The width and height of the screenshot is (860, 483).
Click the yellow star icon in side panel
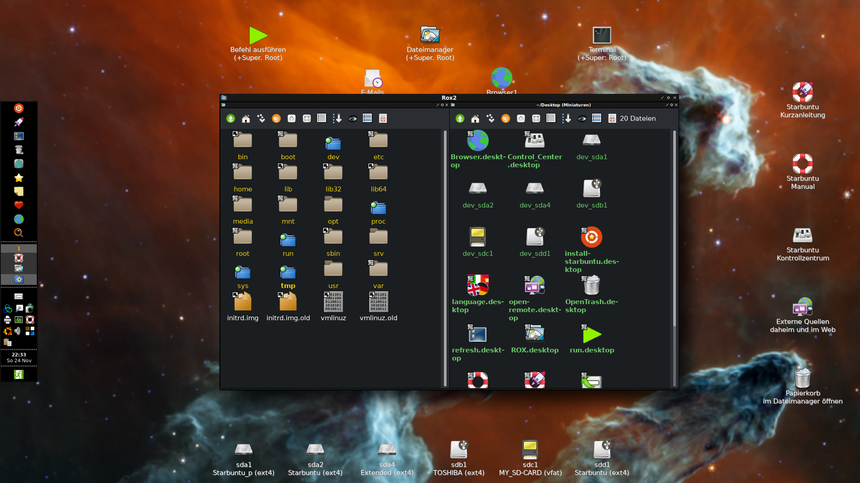pos(19,178)
